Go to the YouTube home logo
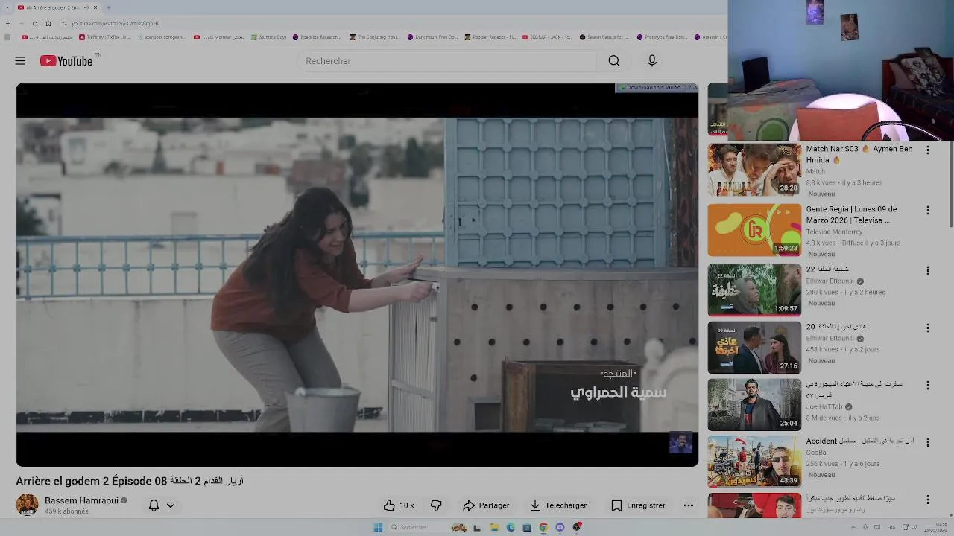 coord(67,61)
